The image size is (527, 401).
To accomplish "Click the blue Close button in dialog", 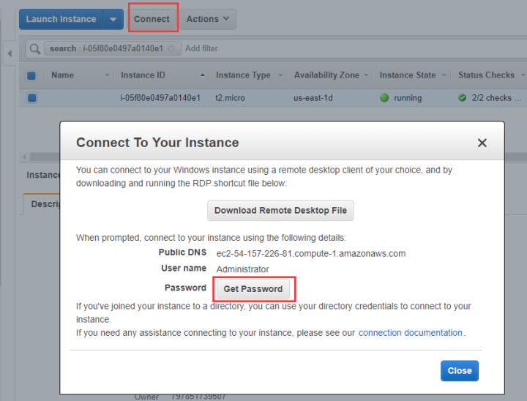I will pos(459,371).
